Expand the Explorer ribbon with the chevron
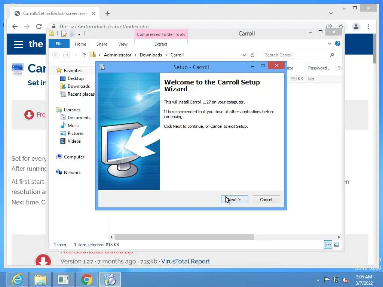 [330, 43]
